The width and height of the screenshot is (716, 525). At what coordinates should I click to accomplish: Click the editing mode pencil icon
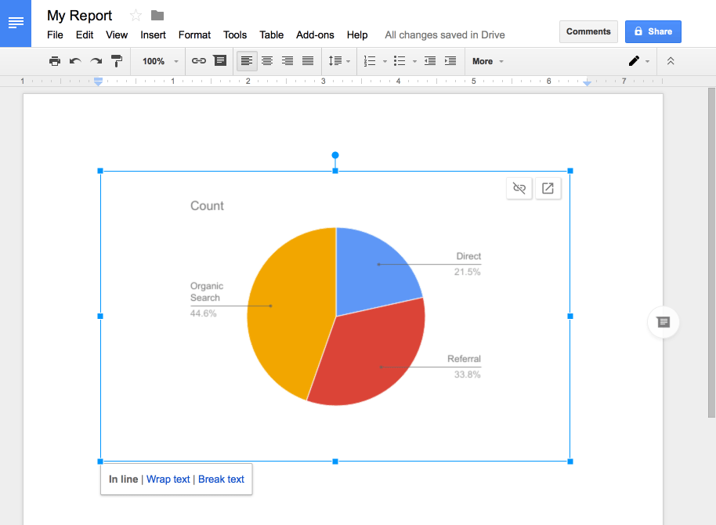pyautogui.click(x=634, y=61)
